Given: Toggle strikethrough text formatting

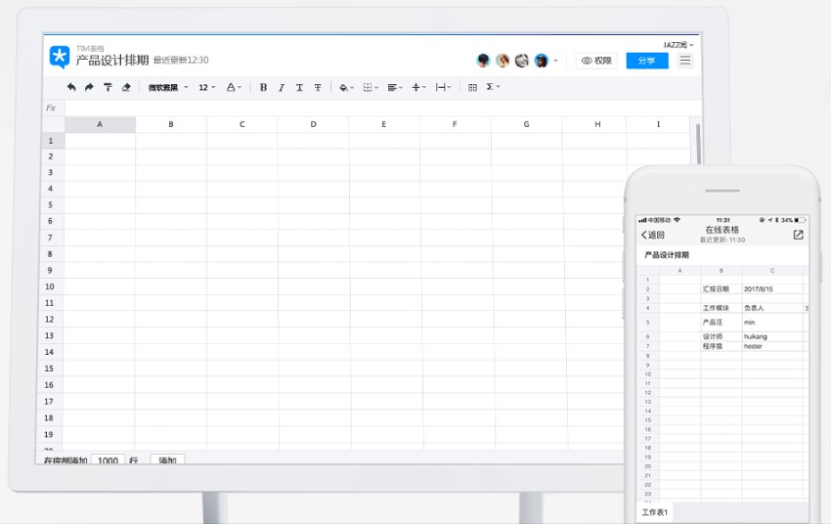Looking at the screenshot, I should point(318,87).
